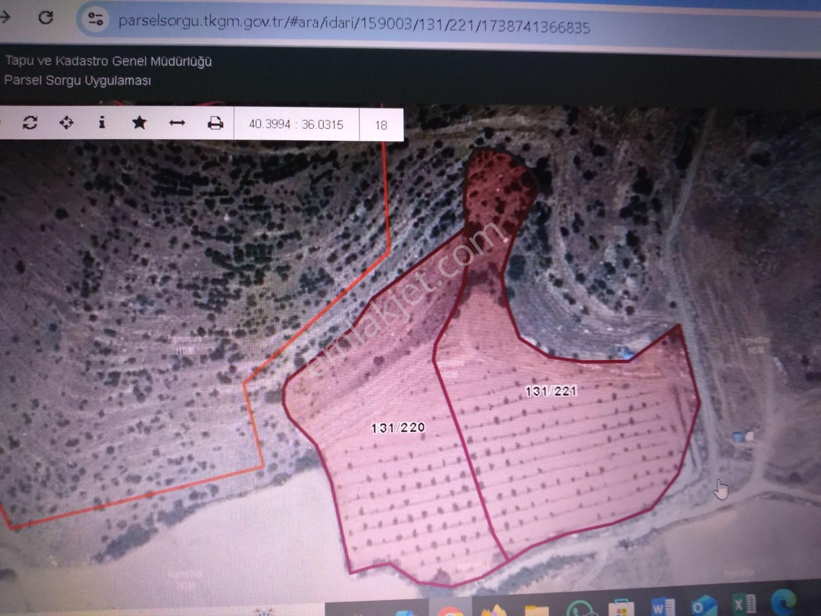This screenshot has height=616, width=821.
Task: Select parcel labeled 131/220
Action: pos(398,428)
